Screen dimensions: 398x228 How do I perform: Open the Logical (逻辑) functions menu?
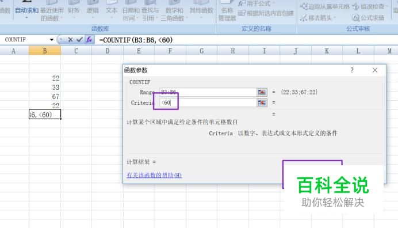click(x=93, y=10)
